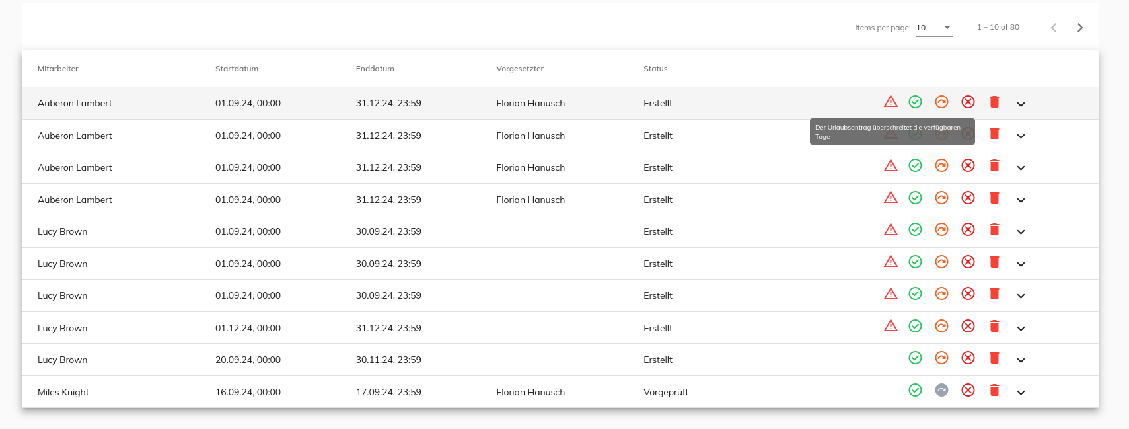The width and height of the screenshot is (1129, 429).
Task: Click warning icon for Lucy Brown 01.12.24 request
Action: point(891,326)
